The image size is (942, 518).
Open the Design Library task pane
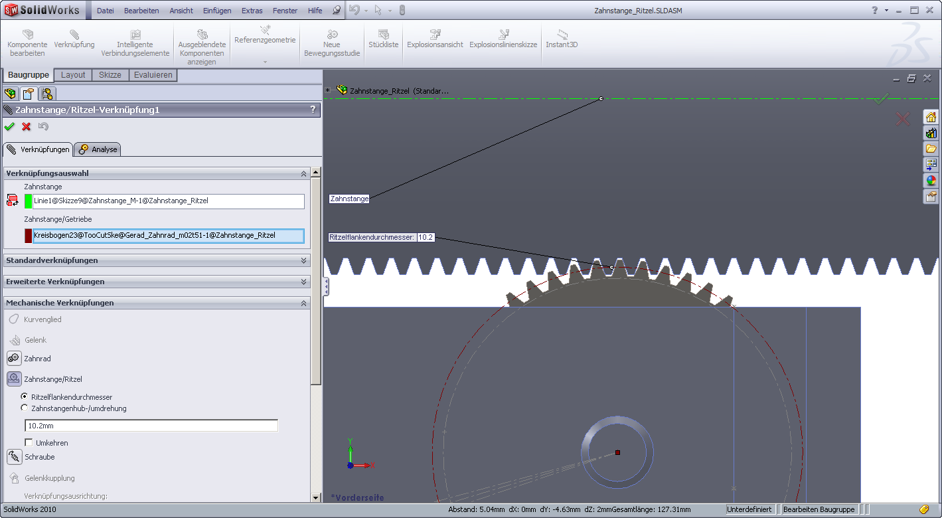(931, 133)
